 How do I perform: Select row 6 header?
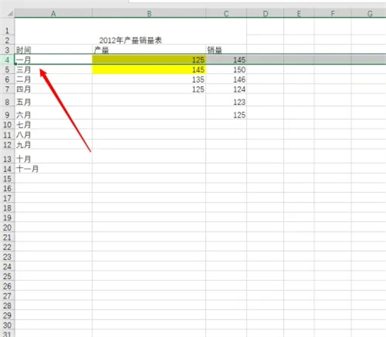pyautogui.click(x=7, y=80)
